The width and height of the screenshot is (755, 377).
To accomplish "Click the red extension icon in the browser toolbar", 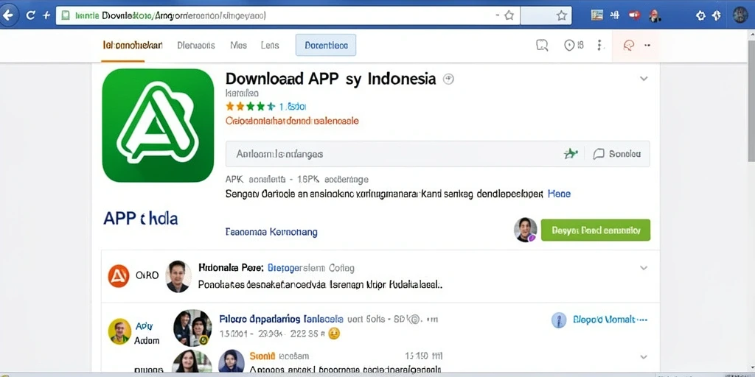I will (x=634, y=15).
